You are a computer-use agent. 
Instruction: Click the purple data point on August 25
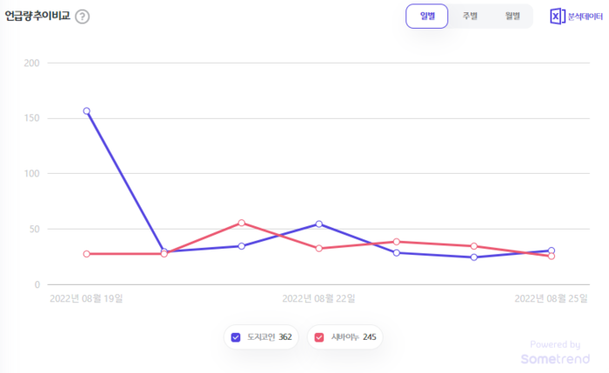coord(552,250)
